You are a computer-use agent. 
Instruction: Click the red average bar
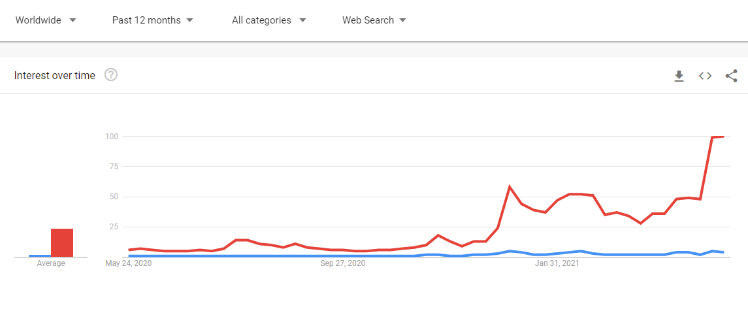62,243
